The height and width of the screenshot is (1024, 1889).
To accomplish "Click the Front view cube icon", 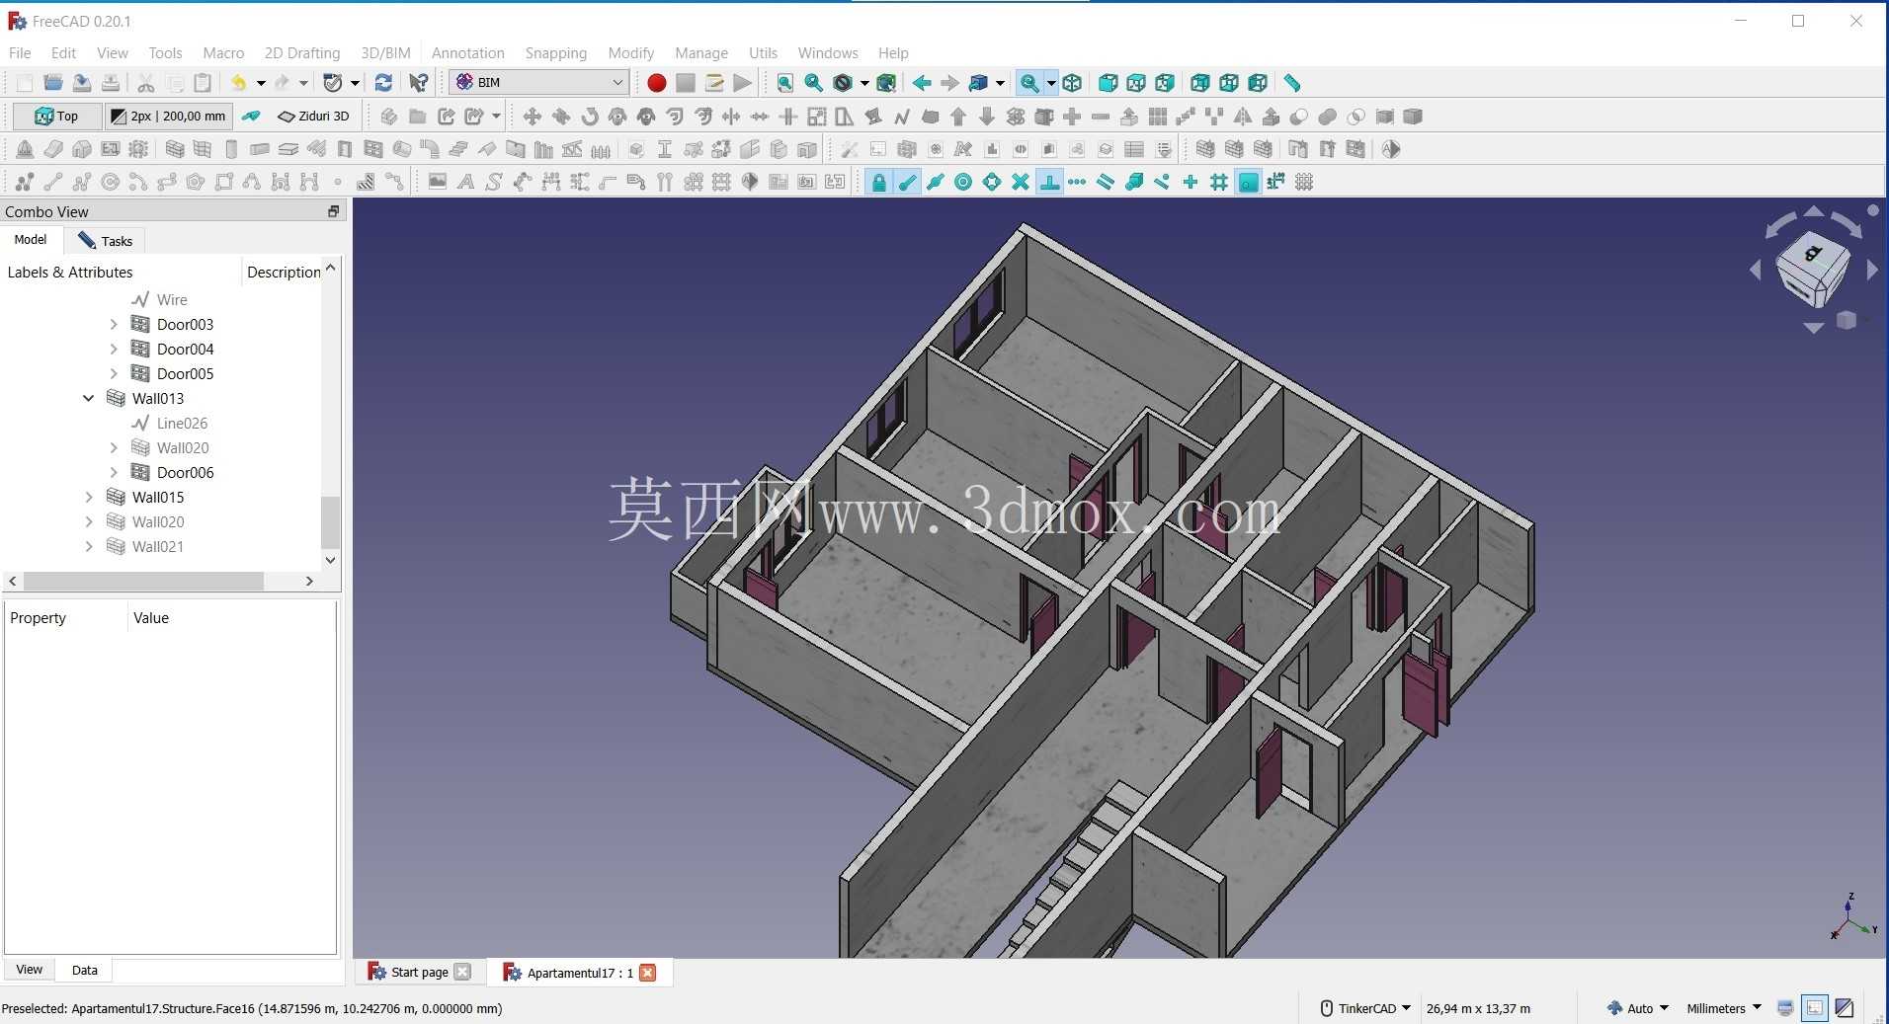I will tap(1108, 83).
